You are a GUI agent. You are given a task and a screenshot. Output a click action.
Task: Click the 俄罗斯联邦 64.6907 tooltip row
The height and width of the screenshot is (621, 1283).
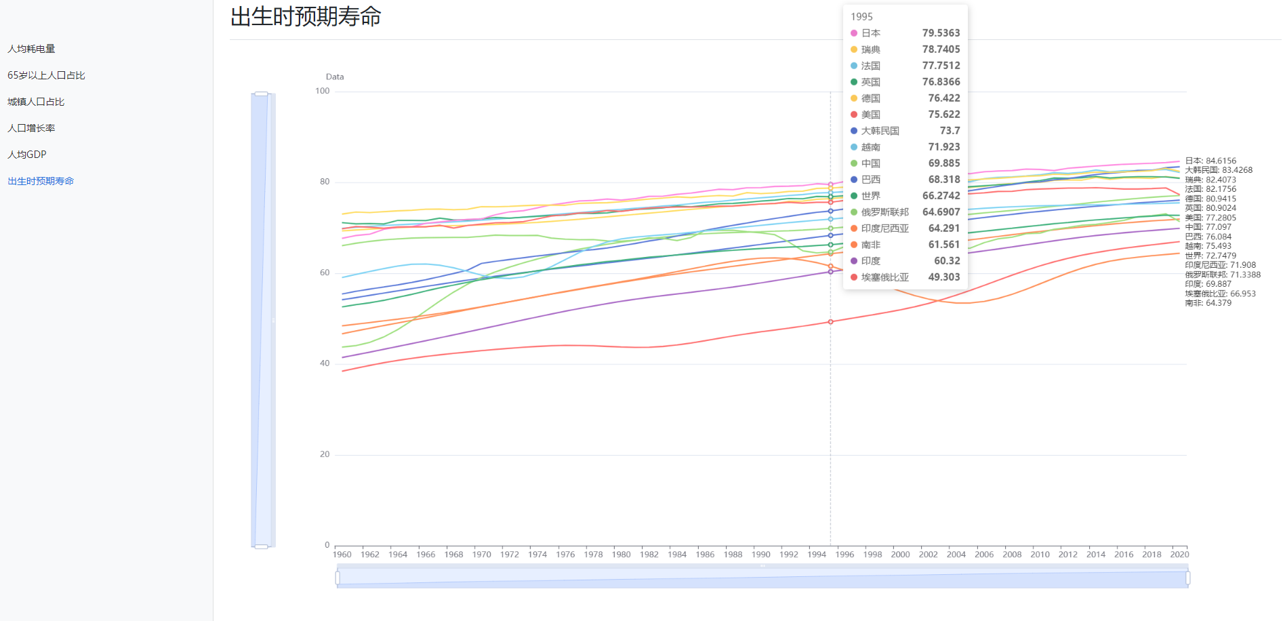click(905, 212)
